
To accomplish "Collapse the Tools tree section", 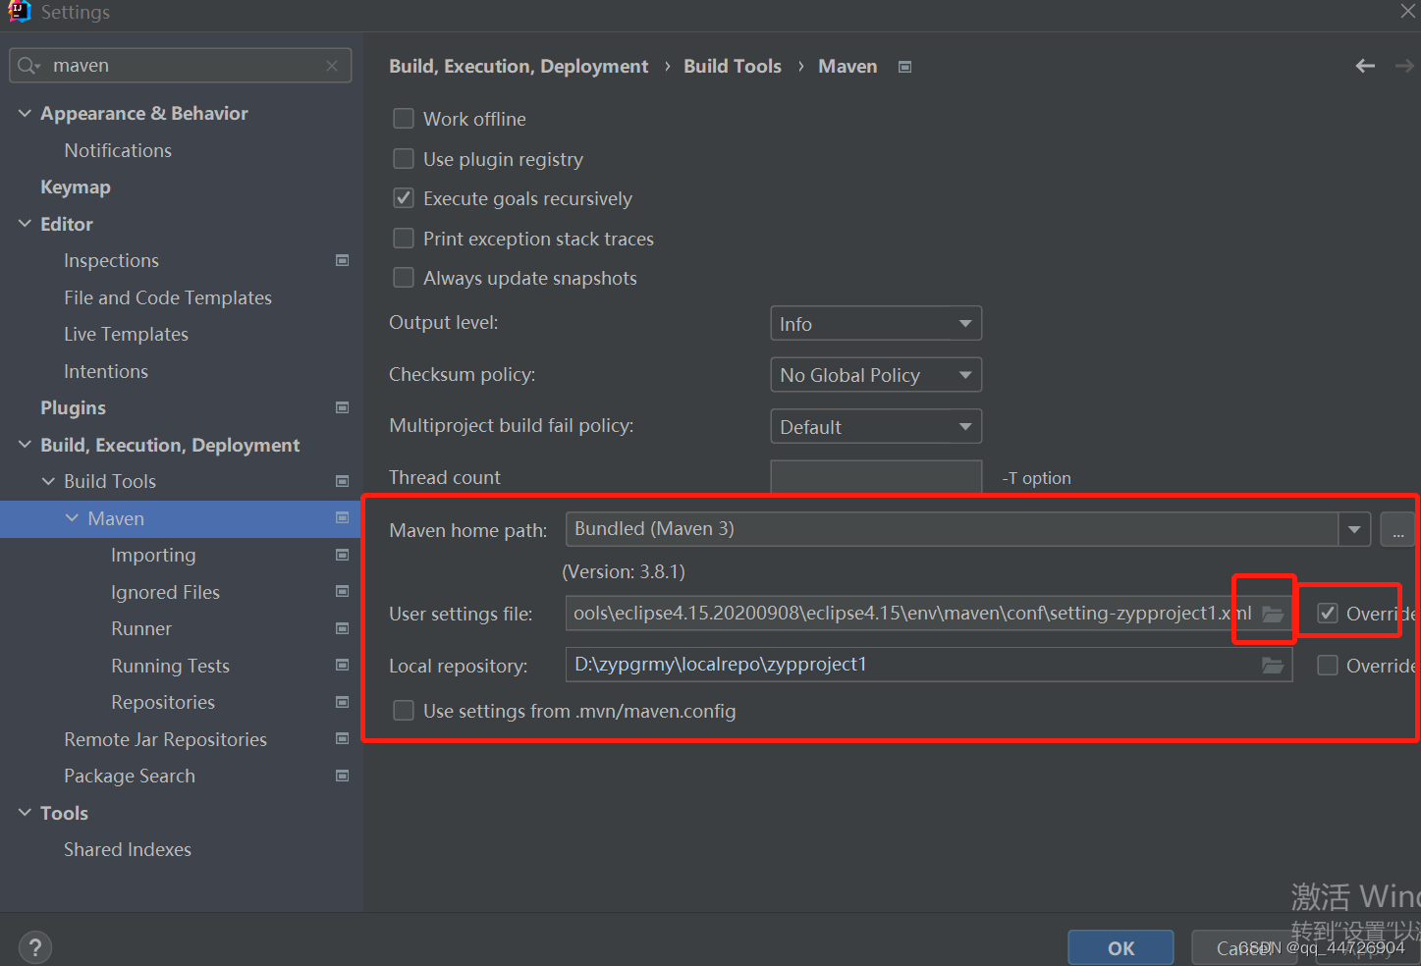I will tap(25, 813).
